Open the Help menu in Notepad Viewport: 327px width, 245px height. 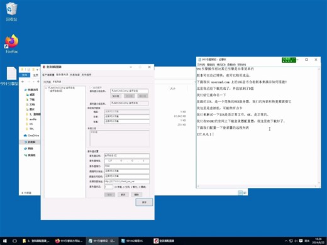[x=241, y=65]
